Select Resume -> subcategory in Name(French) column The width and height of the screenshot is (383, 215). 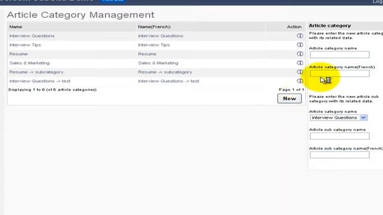tap(165, 72)
